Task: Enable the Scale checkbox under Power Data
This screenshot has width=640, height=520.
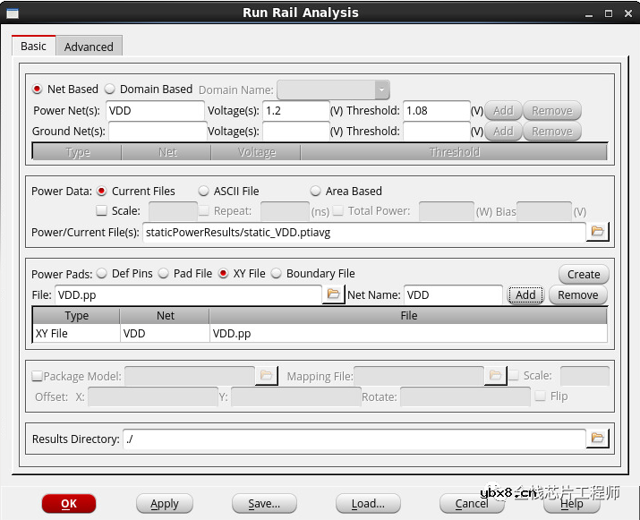Action: click(x=102, y=211)
